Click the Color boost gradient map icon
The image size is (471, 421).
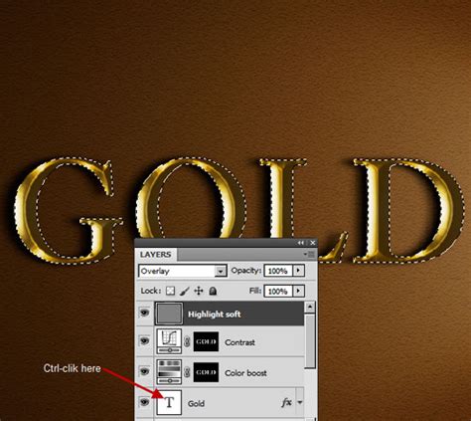pos(169,371)
